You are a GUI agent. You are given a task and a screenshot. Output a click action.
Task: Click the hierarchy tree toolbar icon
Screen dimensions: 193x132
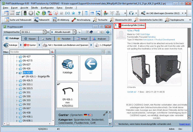pyautogui.click(x=118, y=13)
